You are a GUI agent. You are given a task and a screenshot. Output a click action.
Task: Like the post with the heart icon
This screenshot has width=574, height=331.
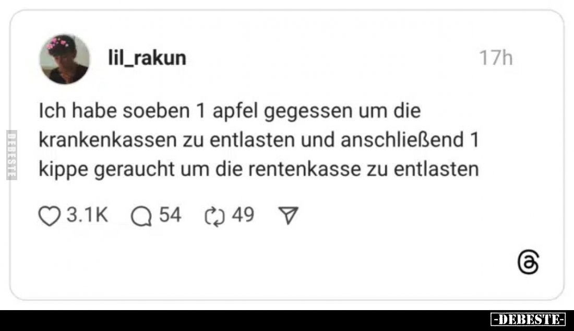[50, 216]
